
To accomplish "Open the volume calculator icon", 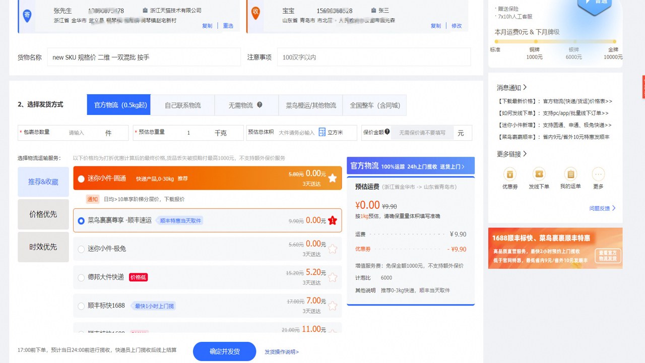I will (x=322, y=132).
